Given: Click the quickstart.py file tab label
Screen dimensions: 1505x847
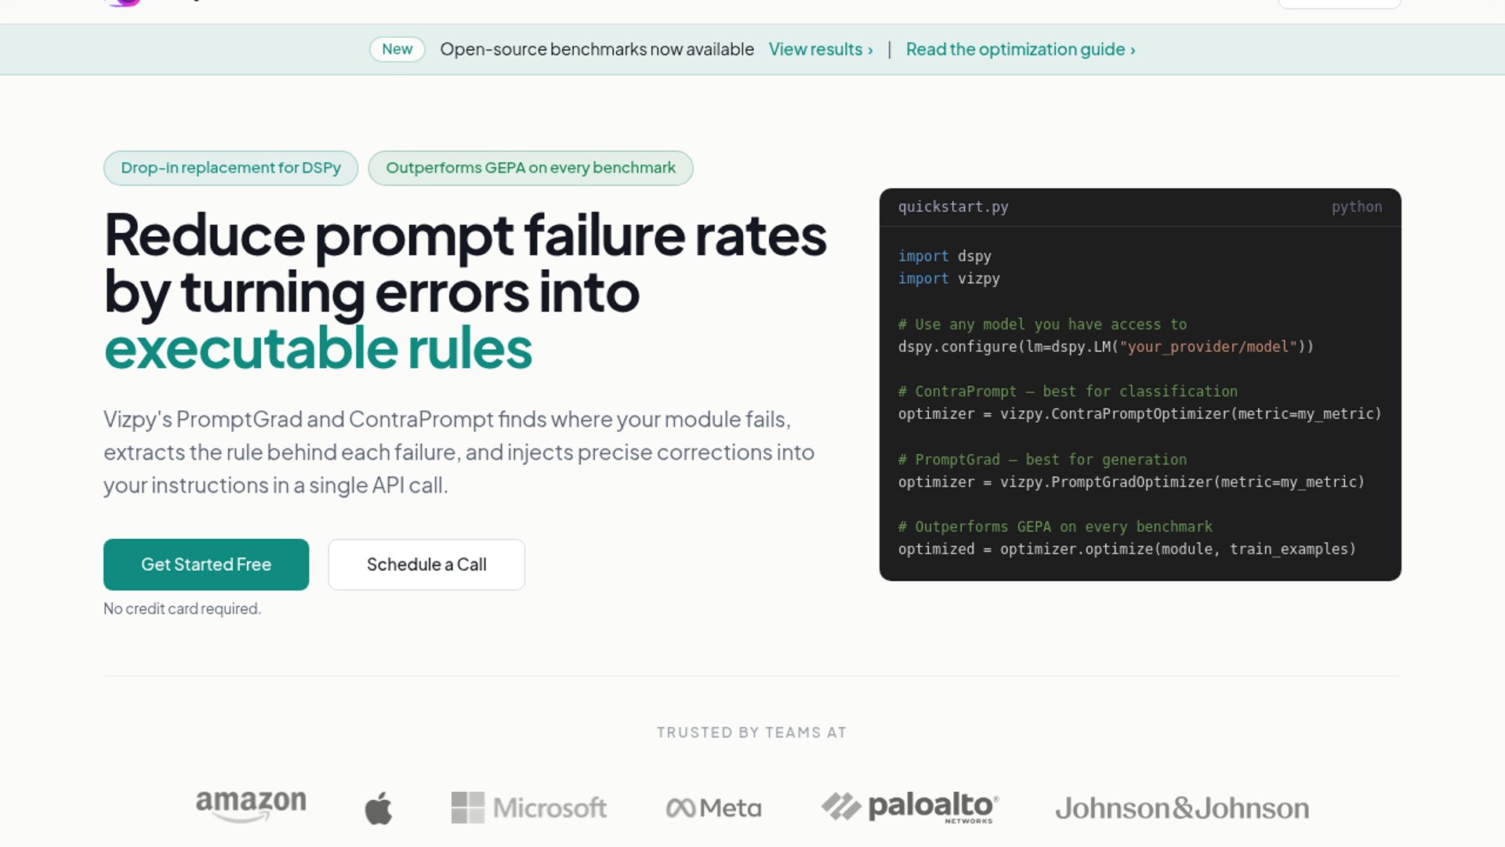Looking at the screenshot, I should tap(953, 207).
